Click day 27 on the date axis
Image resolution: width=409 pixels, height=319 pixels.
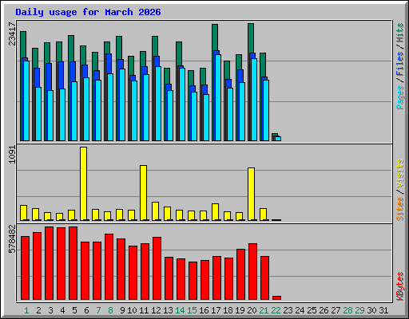pos(336,310)
